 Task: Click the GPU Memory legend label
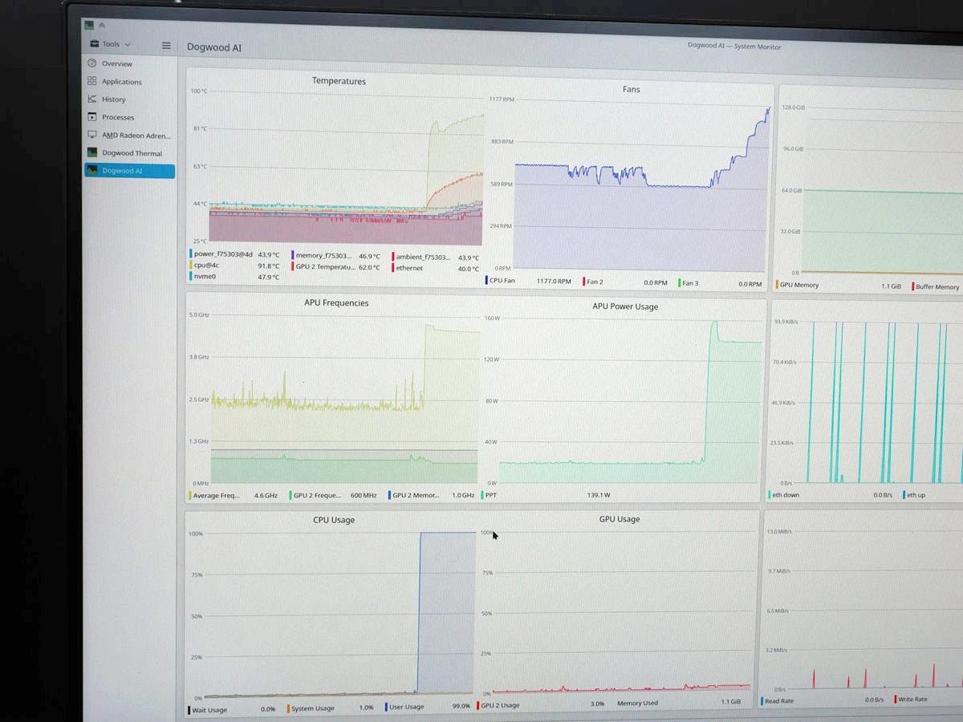point(800,286)
